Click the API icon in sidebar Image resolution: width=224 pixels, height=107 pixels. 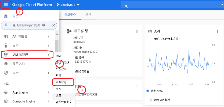(x=6, y=37)
